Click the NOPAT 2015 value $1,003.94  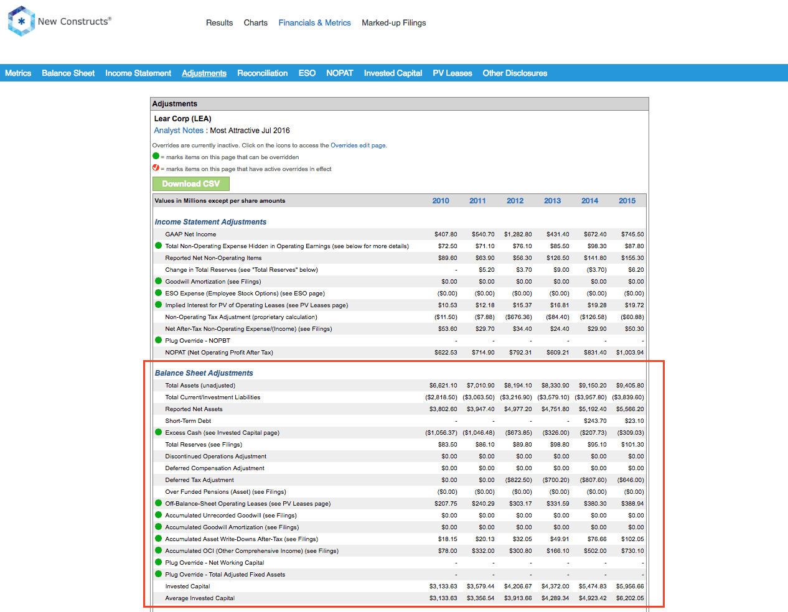(x=630, y=353)
